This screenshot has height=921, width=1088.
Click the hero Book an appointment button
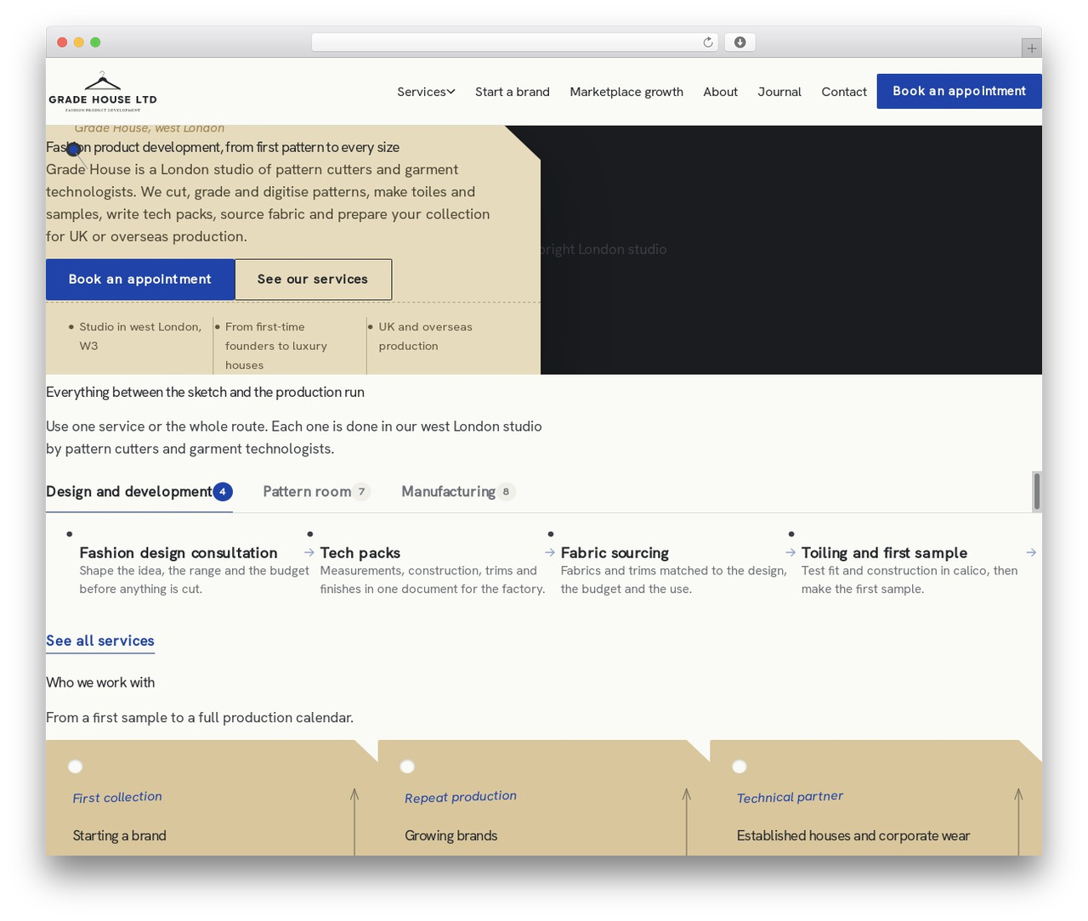140,280
